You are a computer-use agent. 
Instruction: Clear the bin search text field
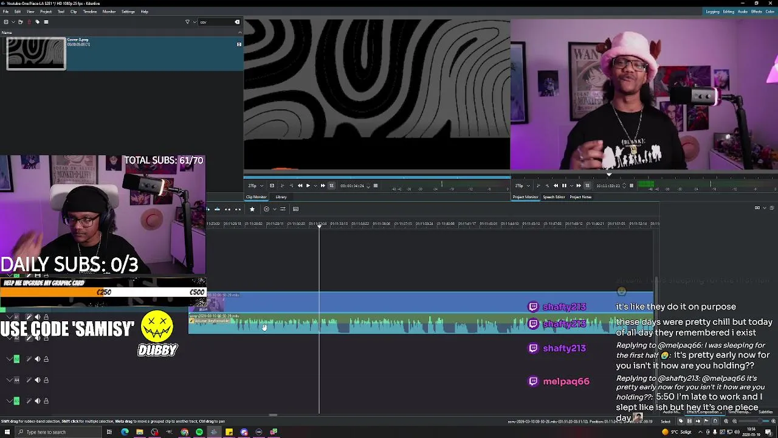tap(237, 22)
